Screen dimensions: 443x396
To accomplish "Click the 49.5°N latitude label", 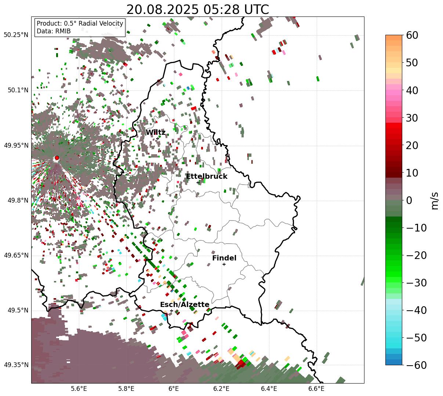I will (x=18, y=311).
